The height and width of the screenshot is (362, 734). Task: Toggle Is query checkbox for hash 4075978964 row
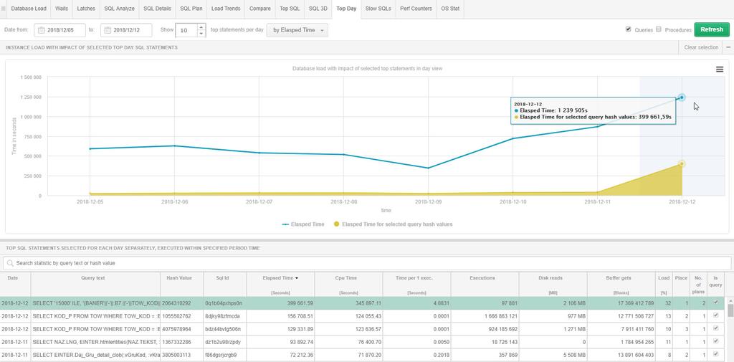715,328
